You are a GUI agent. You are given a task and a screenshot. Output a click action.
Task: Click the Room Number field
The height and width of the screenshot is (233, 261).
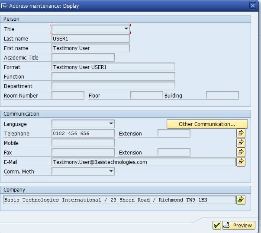coord(68,95)
